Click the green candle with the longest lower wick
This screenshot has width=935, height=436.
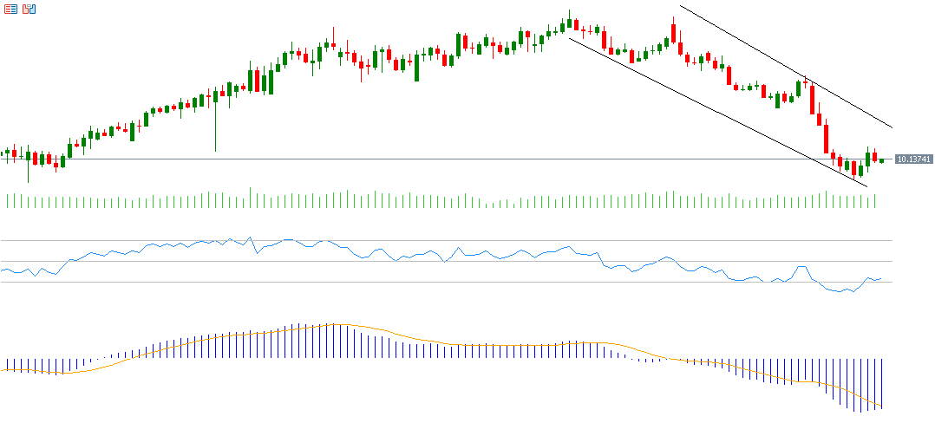click(215, 121)
